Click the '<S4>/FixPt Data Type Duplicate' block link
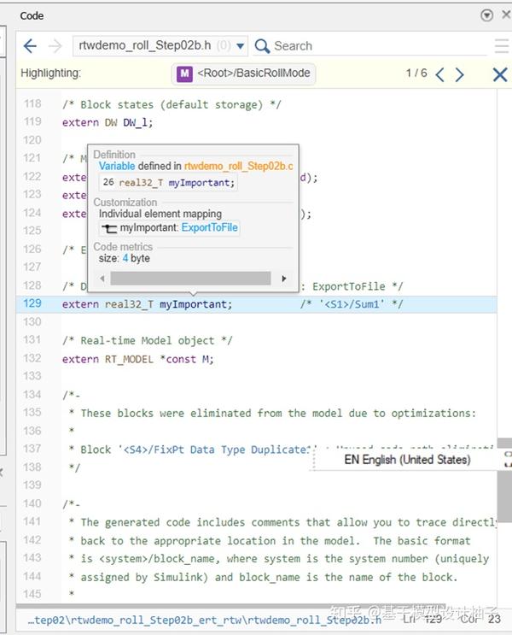The image size is (512, 635). click(x=218, y=450)
